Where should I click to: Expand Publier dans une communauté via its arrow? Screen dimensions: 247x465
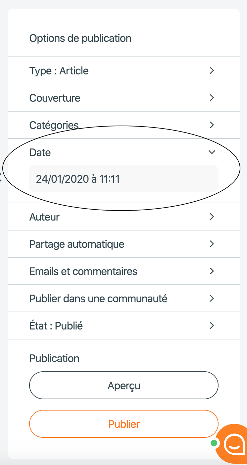click(x=212, y=298)
